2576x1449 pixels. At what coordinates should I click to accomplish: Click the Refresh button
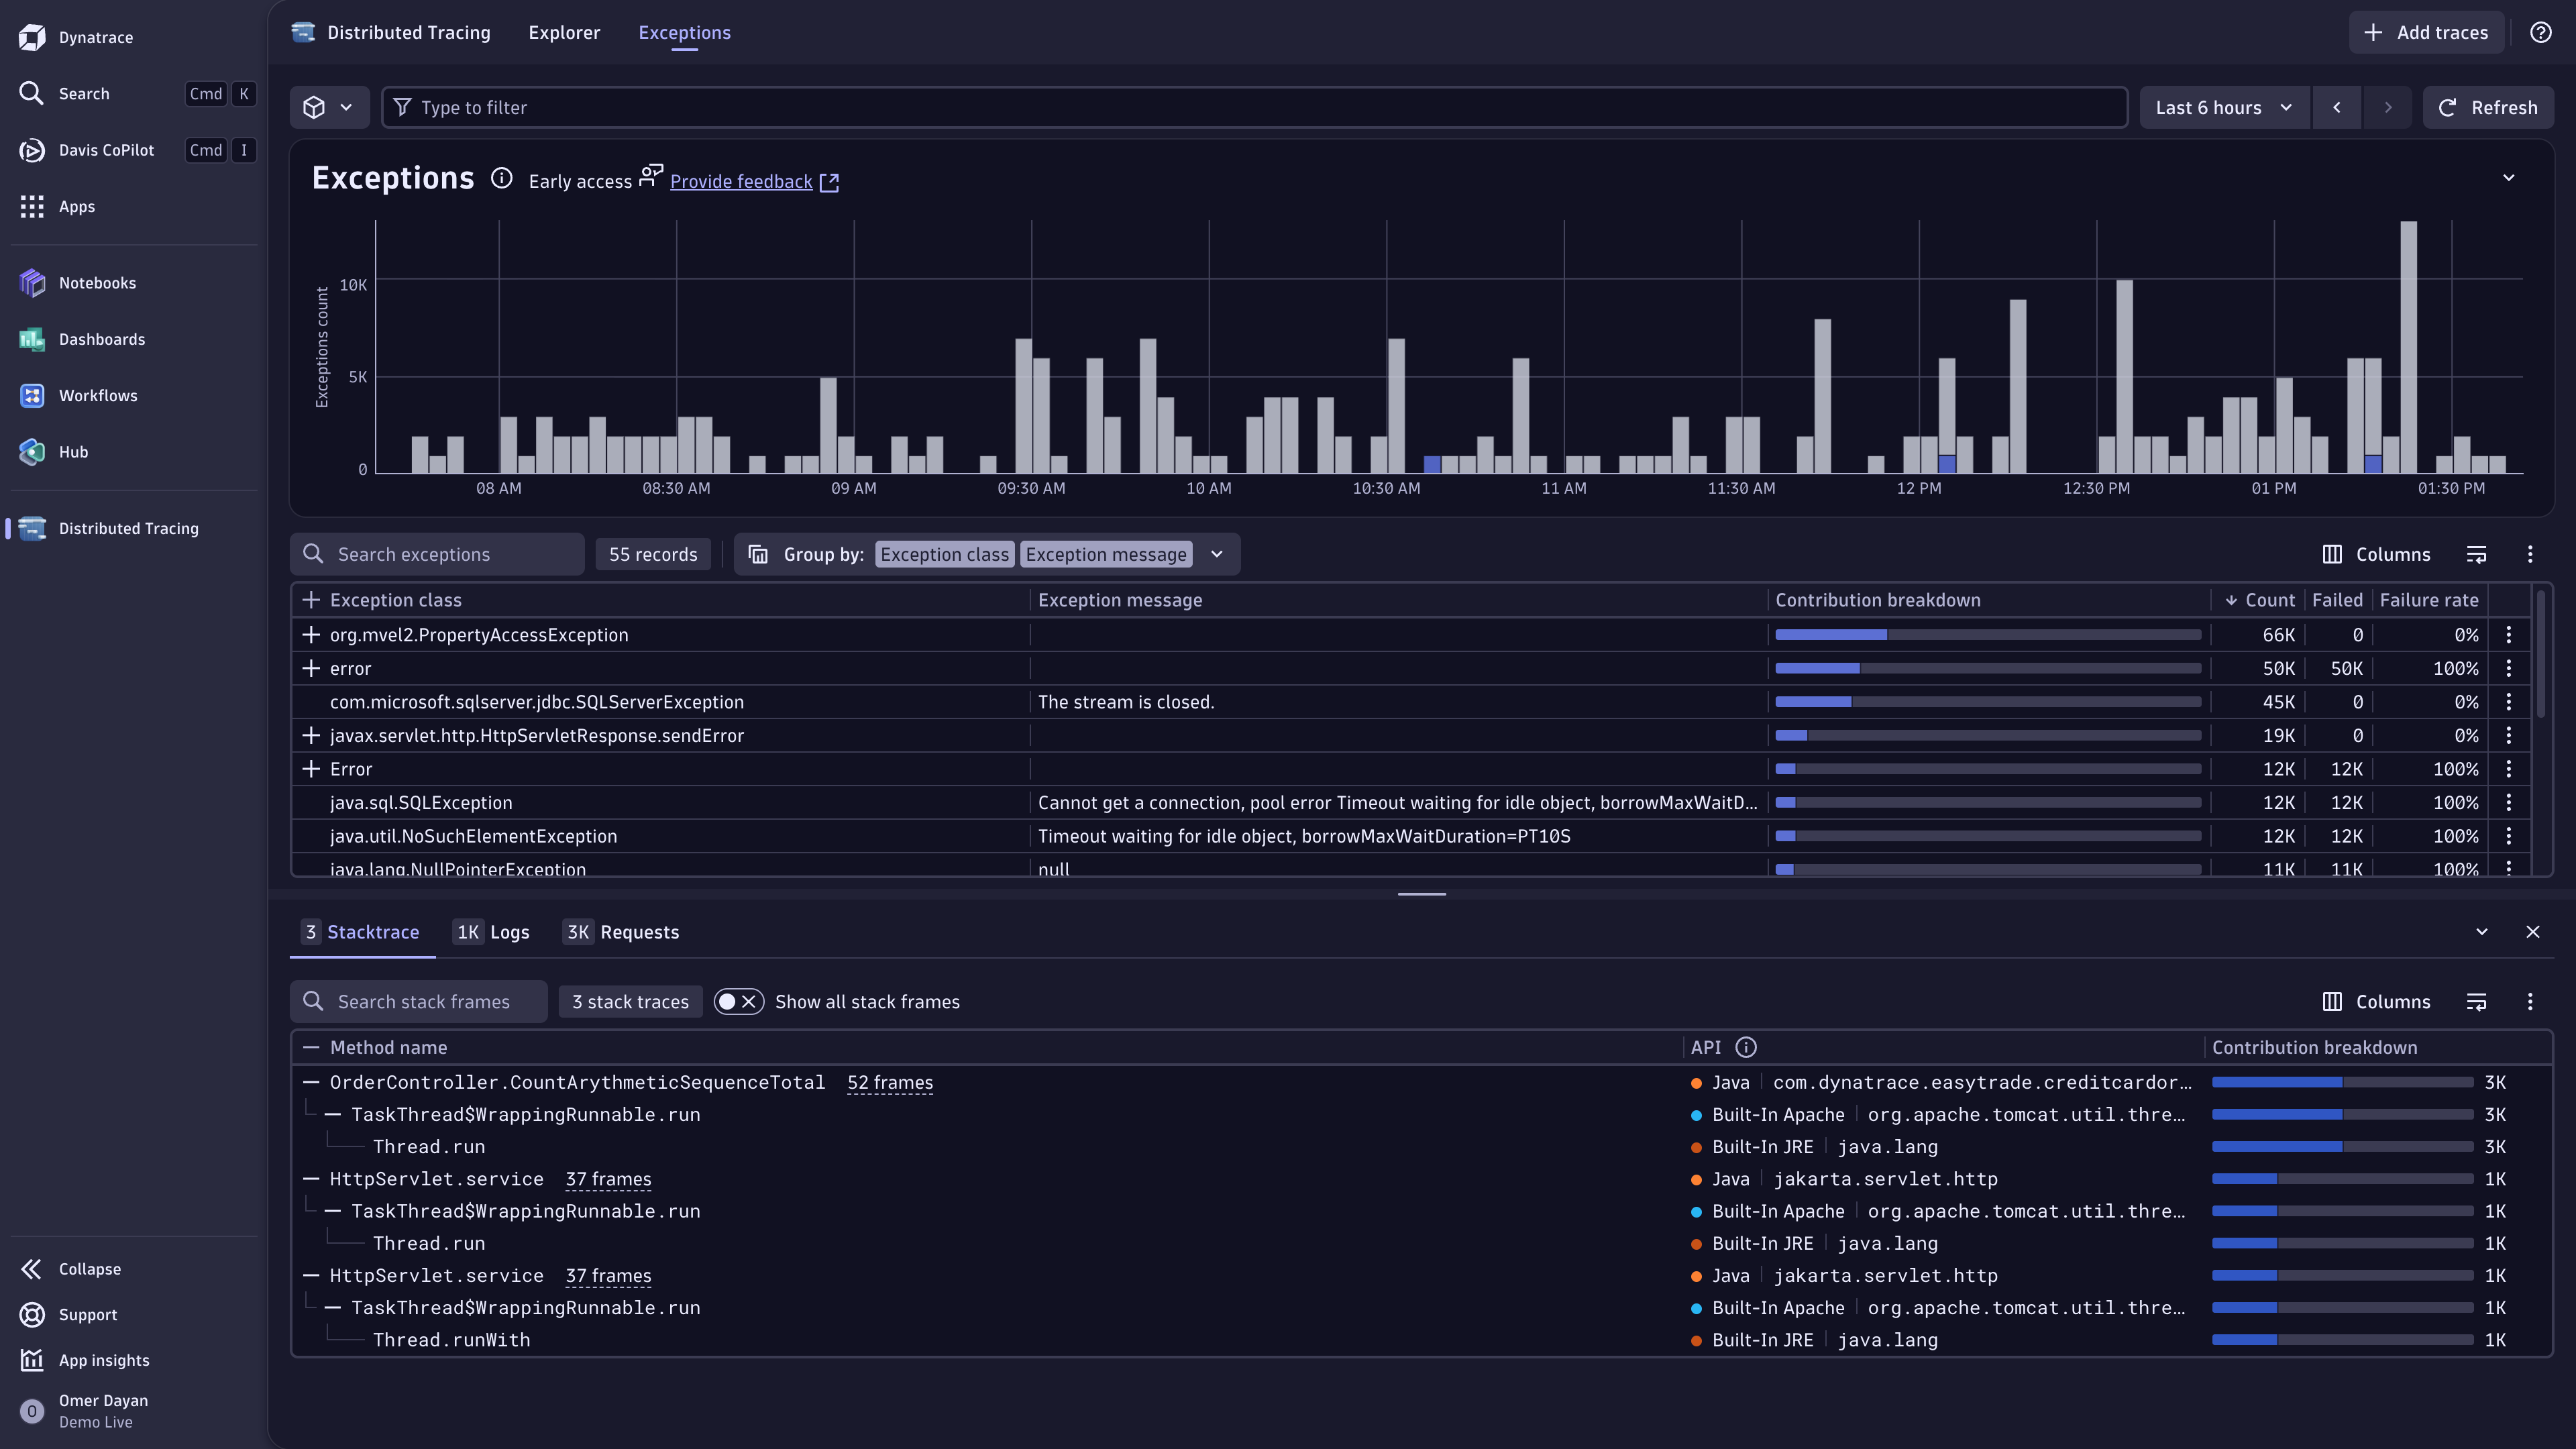(2487, 108)
